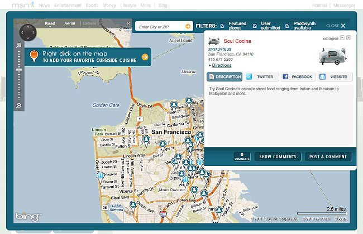Open the Twitter tab

(x=261, y=77)
